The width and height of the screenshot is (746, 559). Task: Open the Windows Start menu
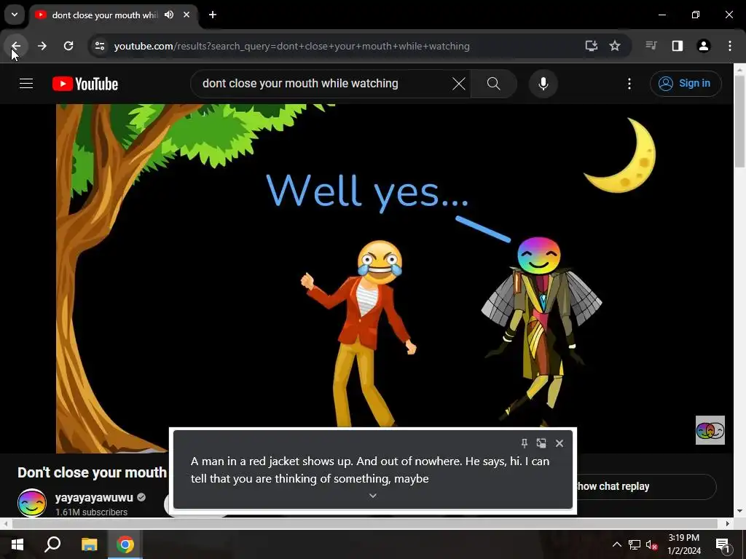tap(17, 544)
